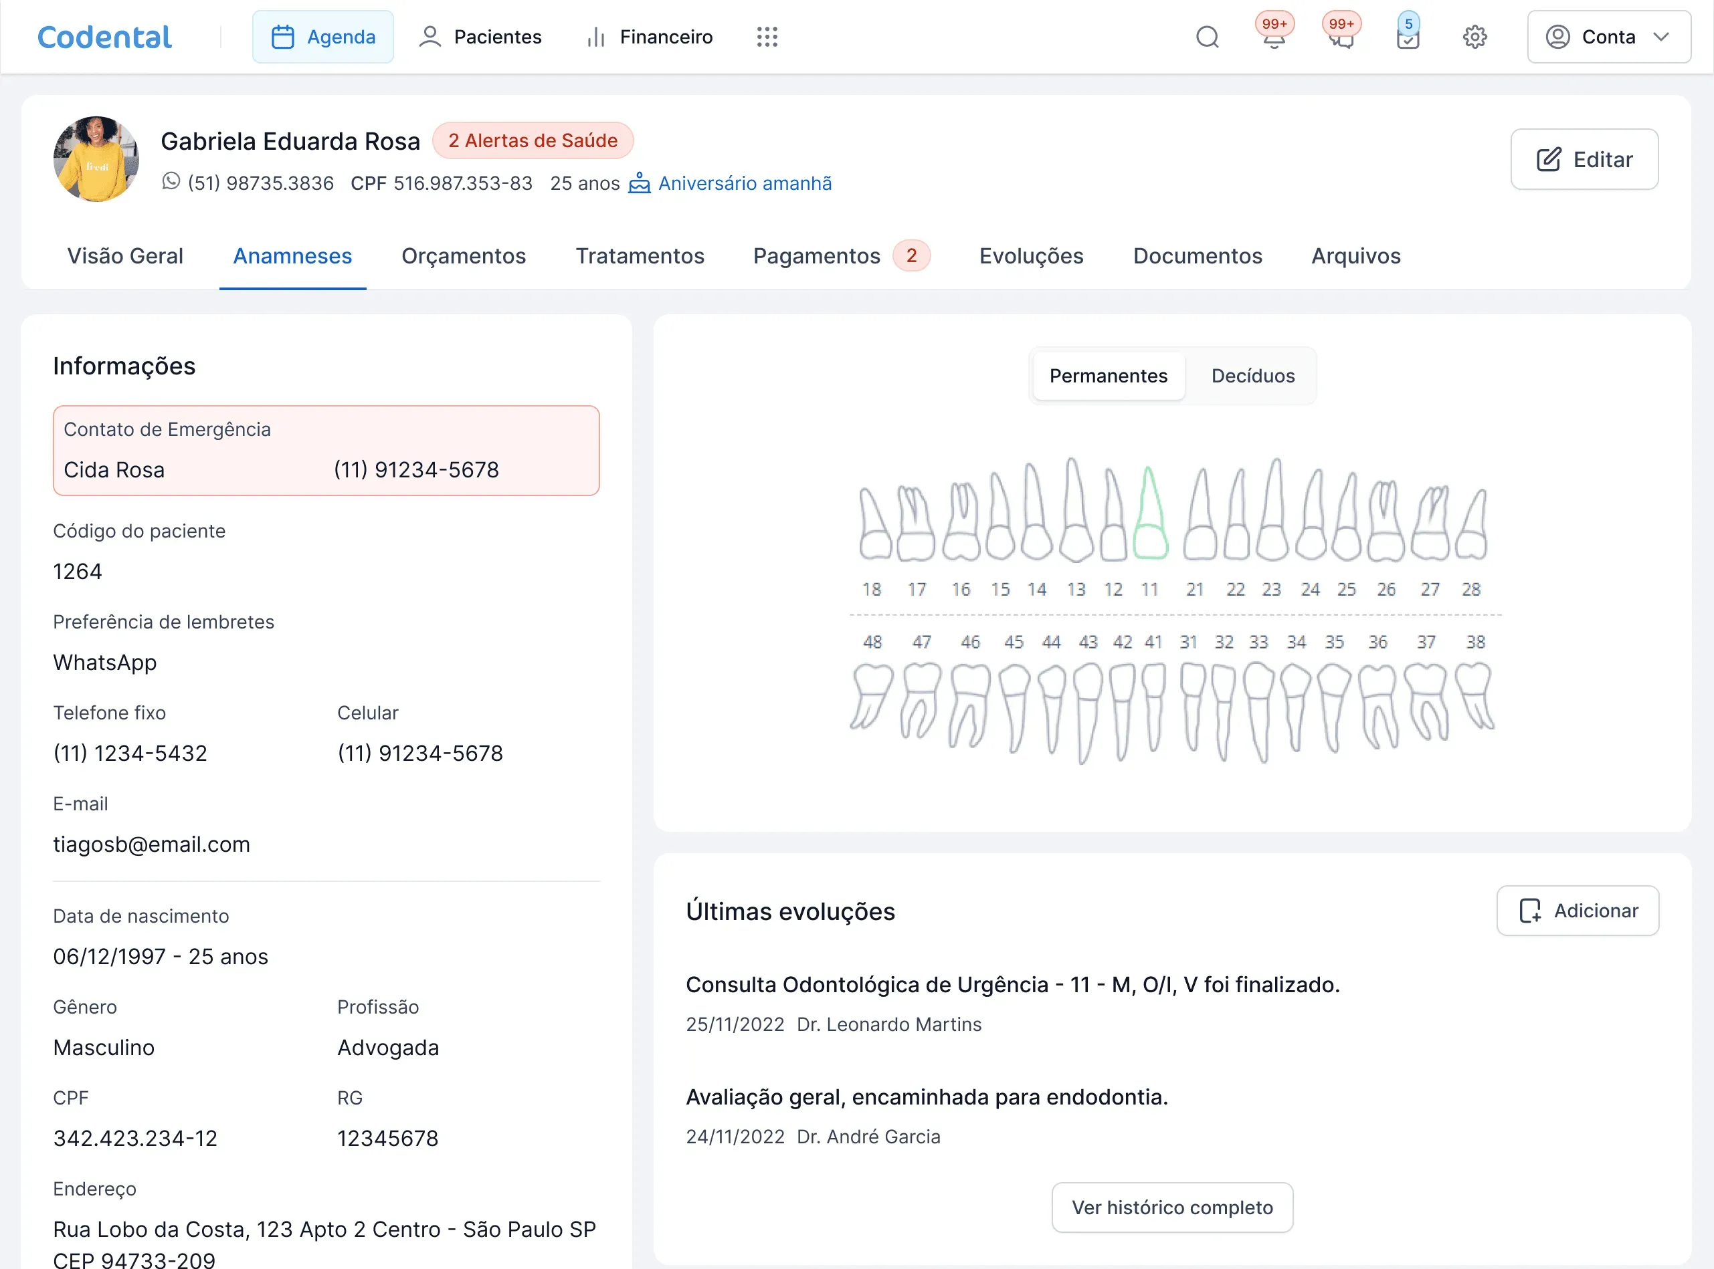Select tooth 23 in the odontogram
1714x1269 pixels.
click(x=1273, y=510)
